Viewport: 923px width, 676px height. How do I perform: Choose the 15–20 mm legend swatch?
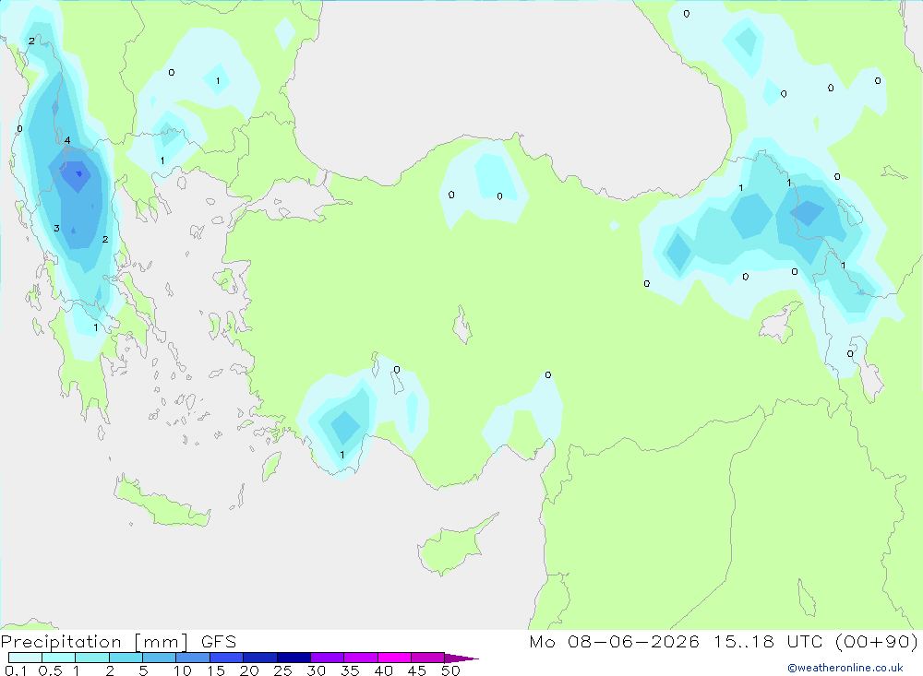(x=227, y=658)
